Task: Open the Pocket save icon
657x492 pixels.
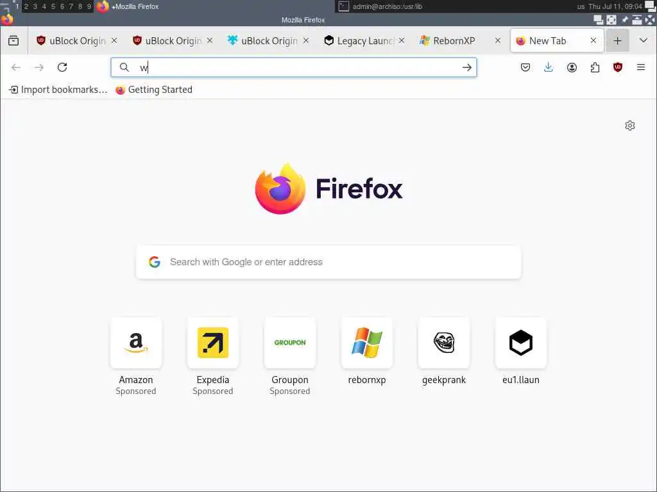Action: pos(525,67)
